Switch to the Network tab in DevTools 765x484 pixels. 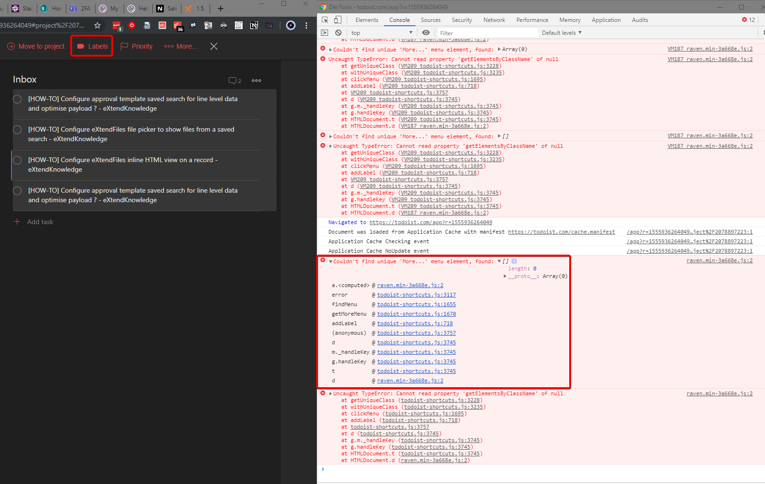[x=494, y=20]
